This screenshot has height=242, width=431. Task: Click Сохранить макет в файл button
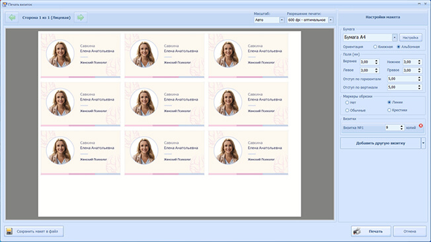coord(34,231)
